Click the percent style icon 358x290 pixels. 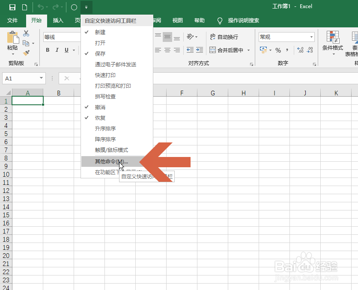[x=278, y=50]
